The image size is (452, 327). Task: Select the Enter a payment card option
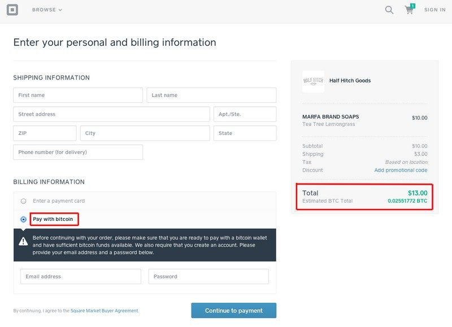24,201
